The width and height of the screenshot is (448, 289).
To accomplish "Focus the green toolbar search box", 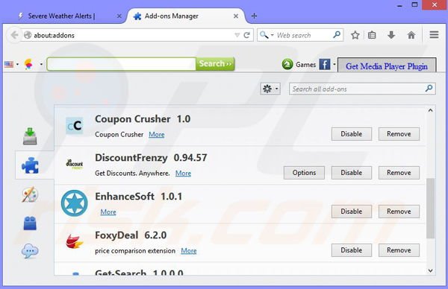I will coord(122,64).
